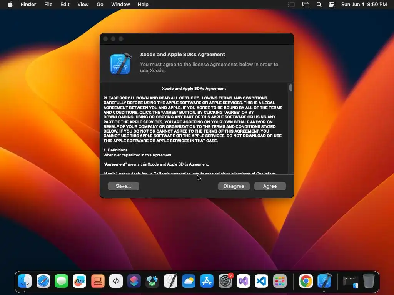Open Weather app in the Dock
This screenshot has width=394, height=295.
coord(189,281)
